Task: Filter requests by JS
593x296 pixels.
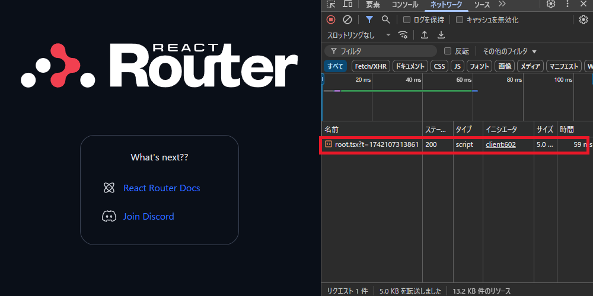Action: 458,66
